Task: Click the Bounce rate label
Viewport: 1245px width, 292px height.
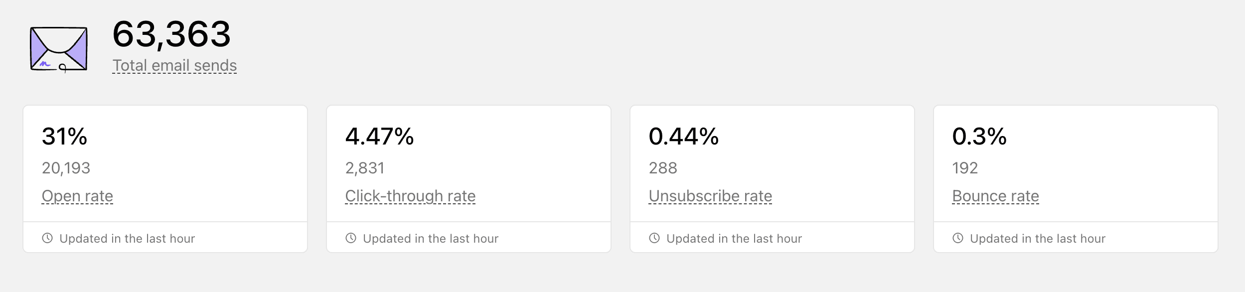Action: pyautogui.click(x=995, y=196)
